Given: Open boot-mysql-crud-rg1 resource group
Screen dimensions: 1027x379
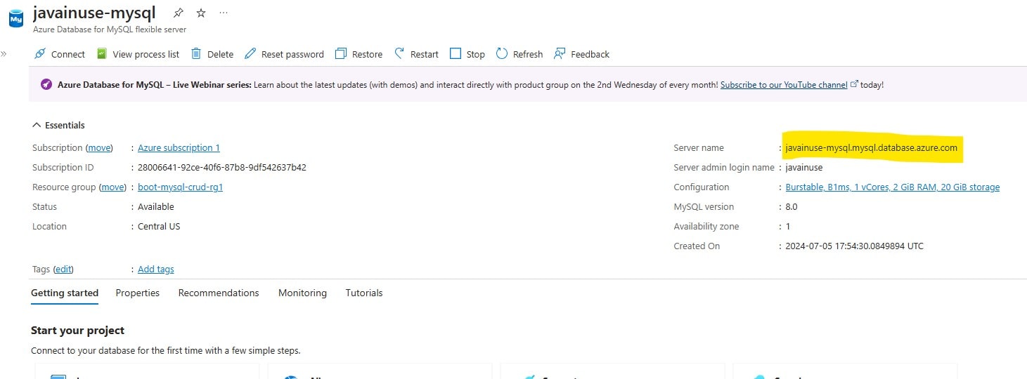Looking at the screenshot, I should pos(180,187).
